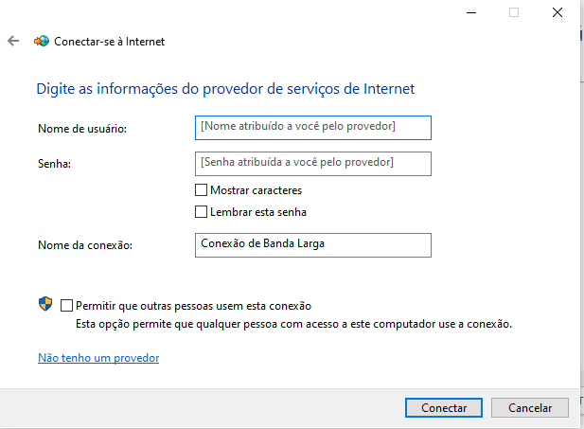Click the Cancelar button
Screen dimensions: 584x429
[x=530, y=408]
